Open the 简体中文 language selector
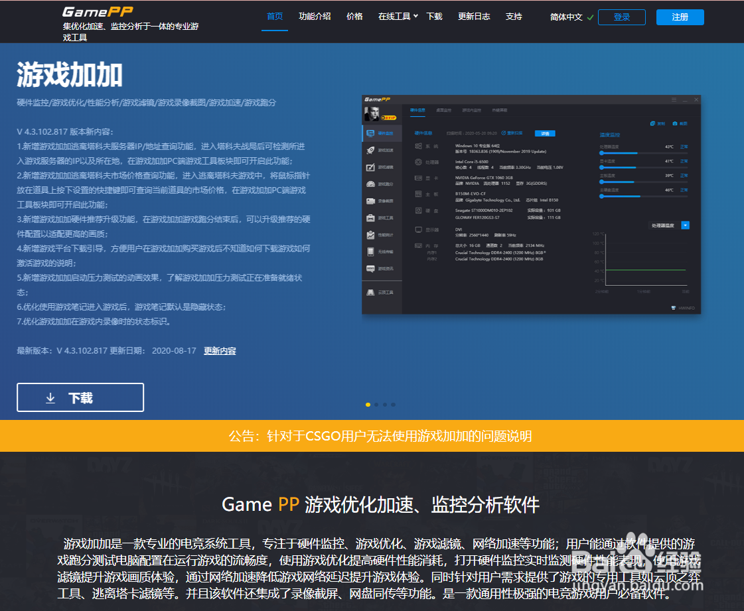The height and width of the screenshot is (611, 744). [x=566, y=17]
